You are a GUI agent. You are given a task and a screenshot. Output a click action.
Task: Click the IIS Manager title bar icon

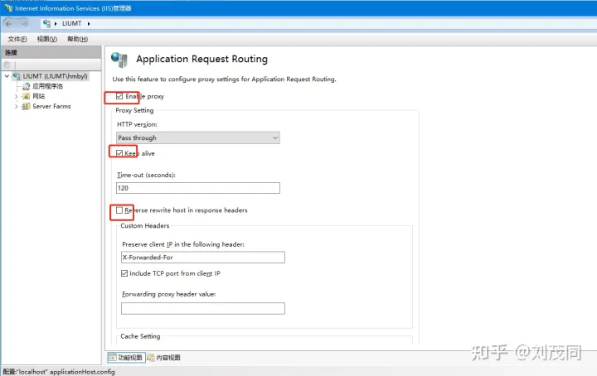point(8,7)
